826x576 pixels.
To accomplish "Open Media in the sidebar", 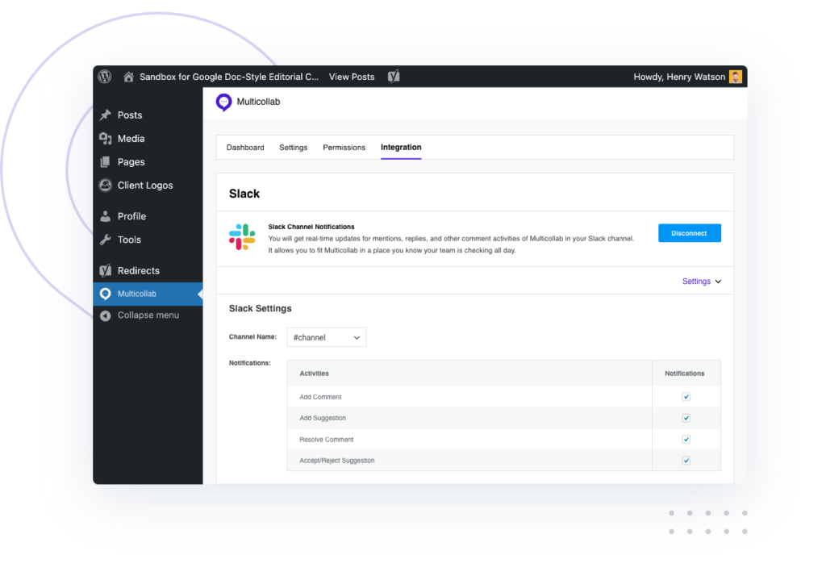I will pyautogui.click(x=131, y=139).
